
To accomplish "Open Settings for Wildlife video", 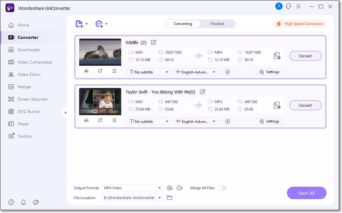I will (270, 72).
